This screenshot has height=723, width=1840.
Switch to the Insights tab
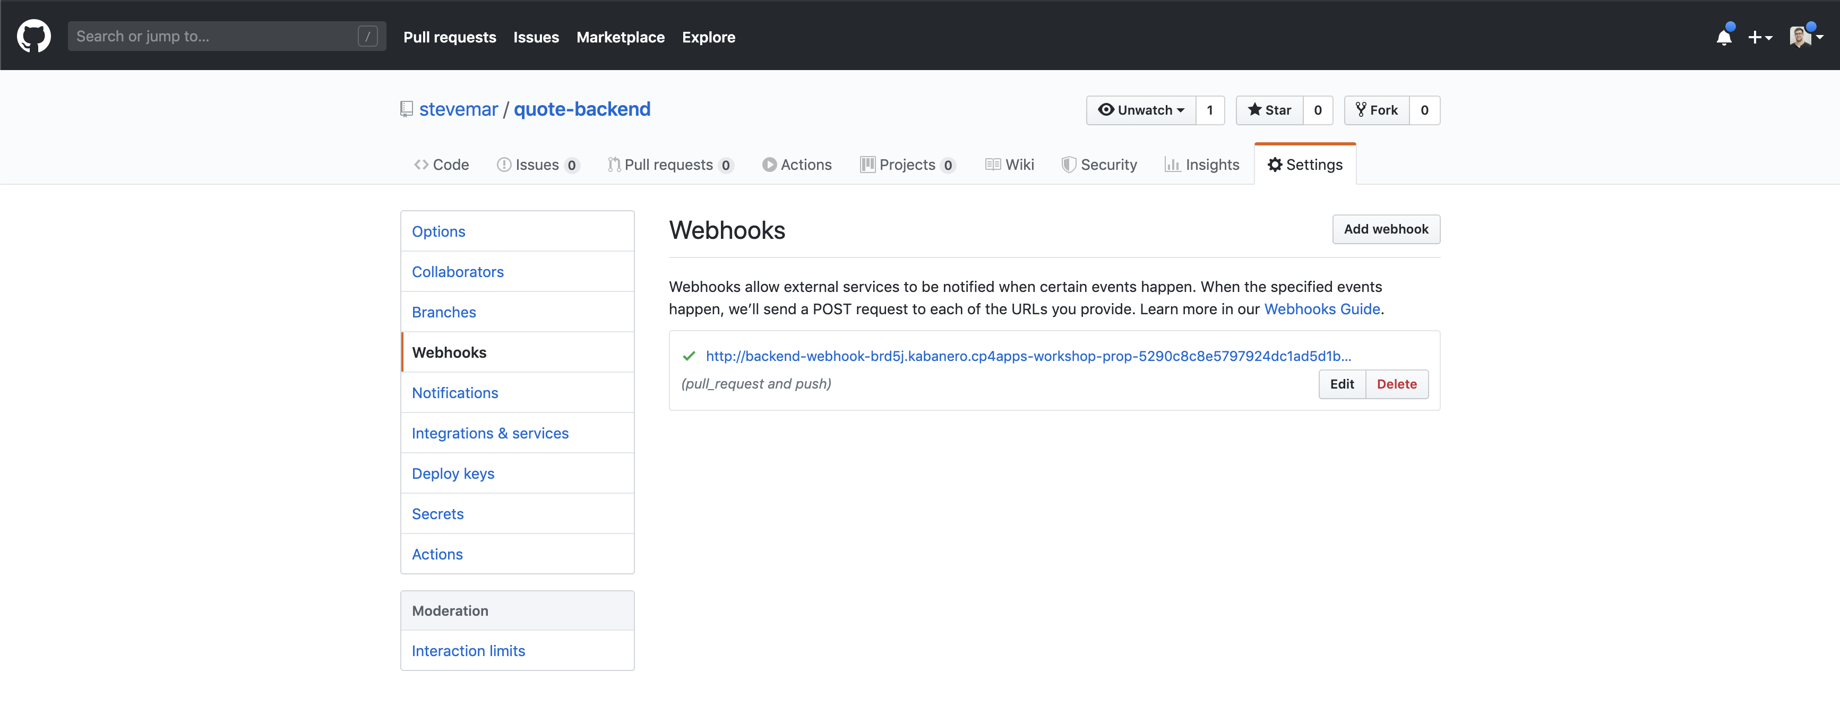pos(1201,165)
